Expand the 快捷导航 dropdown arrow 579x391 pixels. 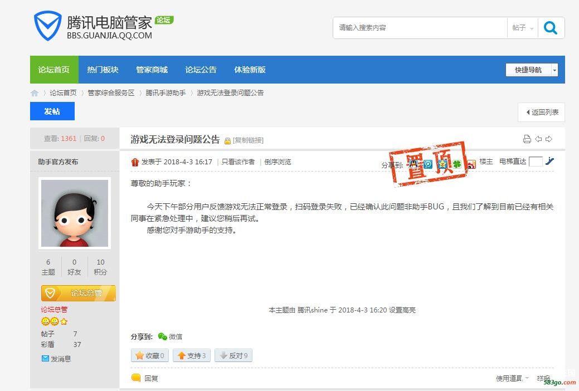coord(554,70)
